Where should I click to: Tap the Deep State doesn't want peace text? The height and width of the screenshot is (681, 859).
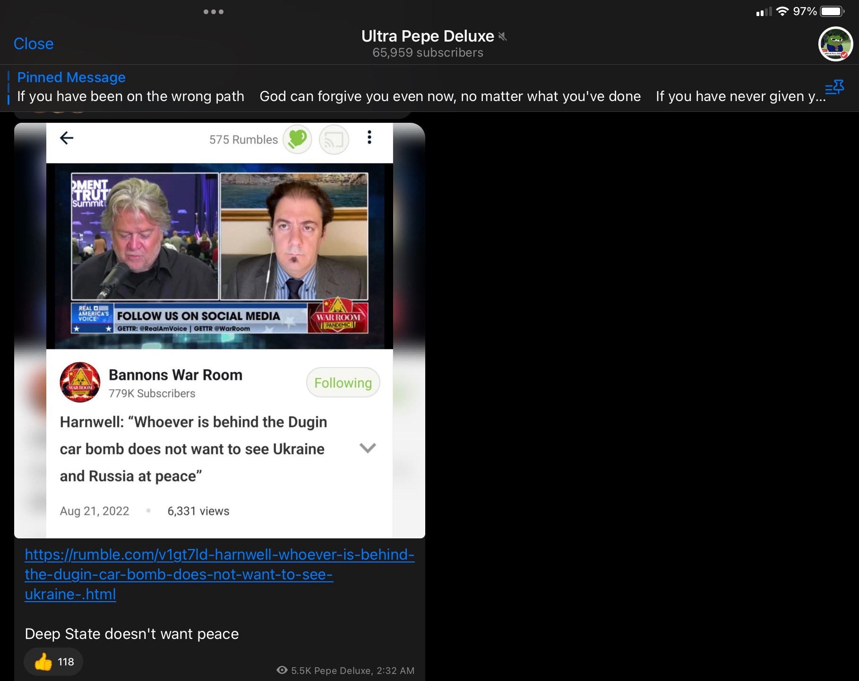click(132, 634)
